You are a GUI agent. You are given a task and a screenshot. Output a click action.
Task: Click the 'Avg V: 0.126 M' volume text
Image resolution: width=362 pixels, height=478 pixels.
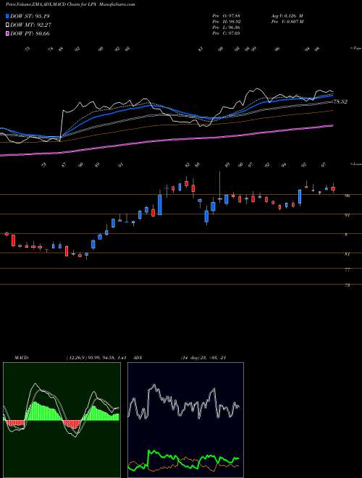287,15
